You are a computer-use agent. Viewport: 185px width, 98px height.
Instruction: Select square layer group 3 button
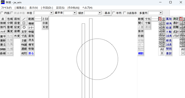[x=181, y=30]
